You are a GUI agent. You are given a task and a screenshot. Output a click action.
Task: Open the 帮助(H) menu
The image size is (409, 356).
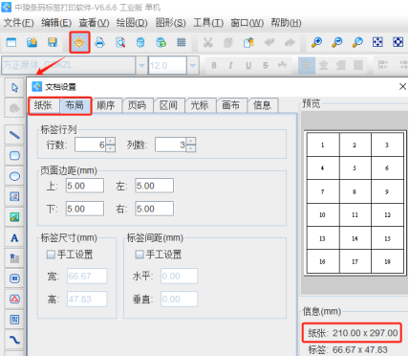pos(286,23)
